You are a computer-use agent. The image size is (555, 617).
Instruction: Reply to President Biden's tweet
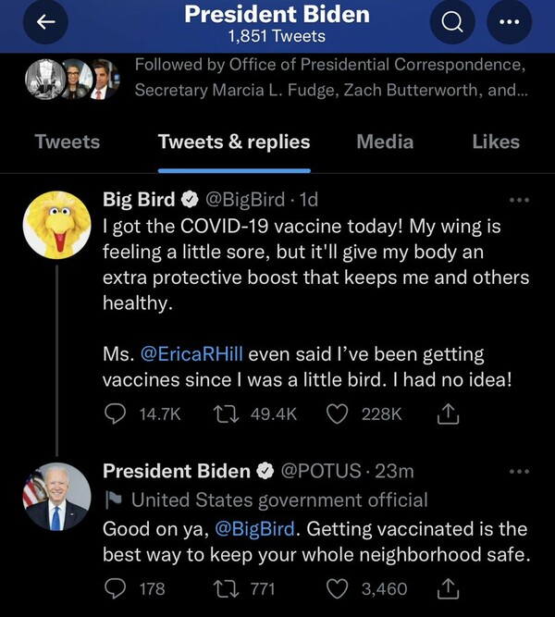115,587
